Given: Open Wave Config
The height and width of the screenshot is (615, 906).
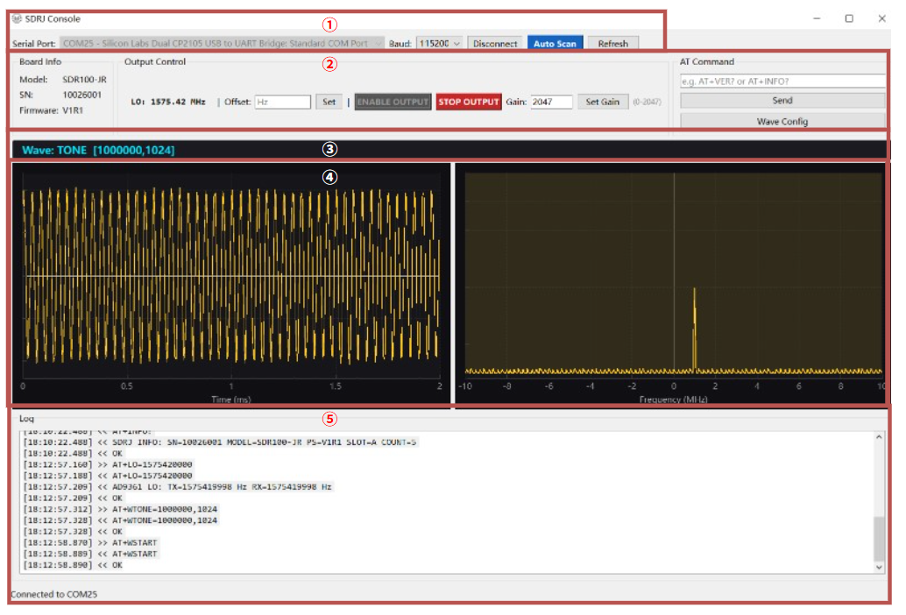Looking at the screenshot, I should pyautogui.click(x=782, y=121).
